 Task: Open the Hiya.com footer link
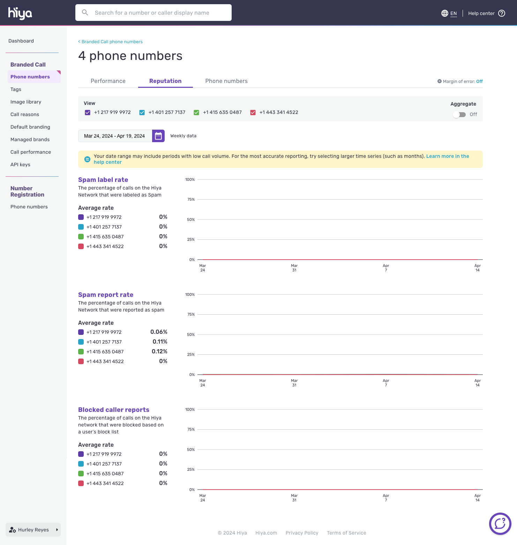coord(266,533)
